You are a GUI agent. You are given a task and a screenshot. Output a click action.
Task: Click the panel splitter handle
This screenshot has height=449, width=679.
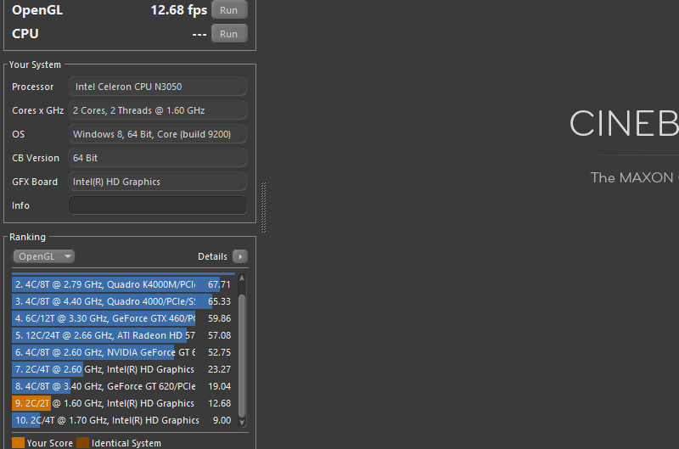coord(263,207)
